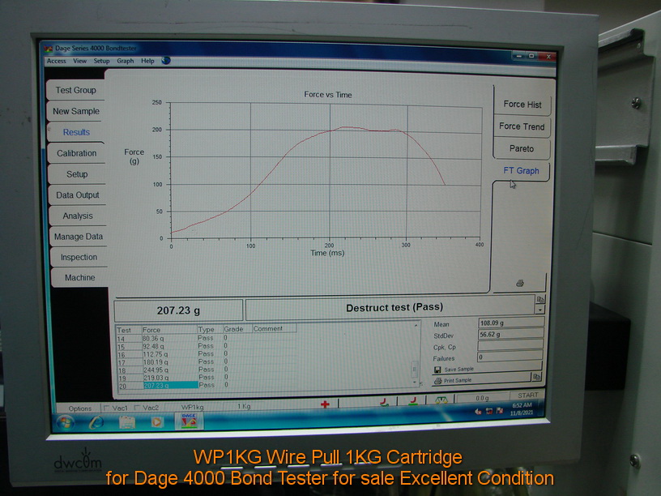661x496 pixels.
Task: Click the Dage application icon in title bar
Action: click(49, 48)
